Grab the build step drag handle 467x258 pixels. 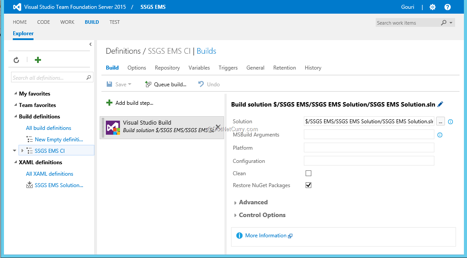(x=103, y=128)
